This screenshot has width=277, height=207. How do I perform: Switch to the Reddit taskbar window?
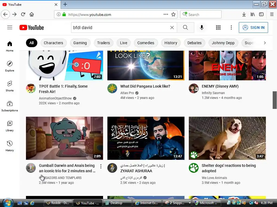click(58, 203)
